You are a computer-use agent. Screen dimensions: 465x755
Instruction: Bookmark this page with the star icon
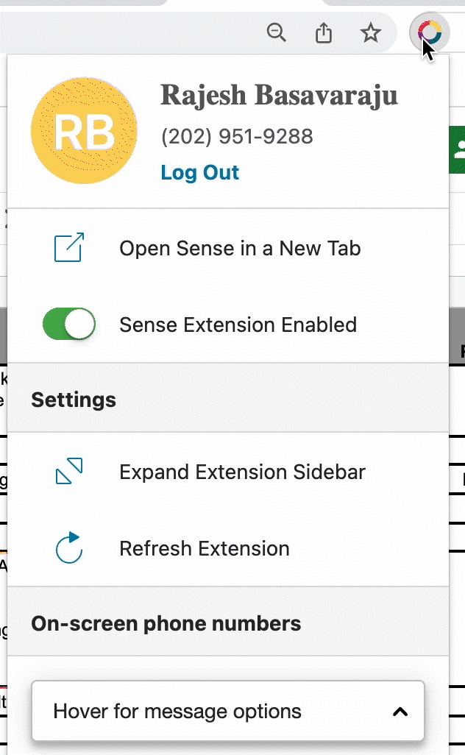tap(371, 32)
